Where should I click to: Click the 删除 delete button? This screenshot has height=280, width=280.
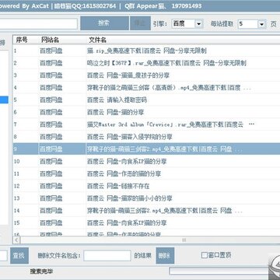tap(165, 256)
